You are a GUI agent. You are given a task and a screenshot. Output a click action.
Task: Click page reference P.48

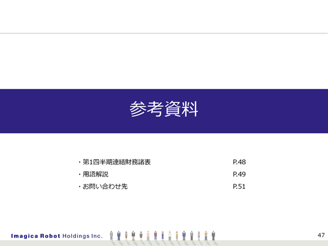pyautogui.click(x=239, y=162)
